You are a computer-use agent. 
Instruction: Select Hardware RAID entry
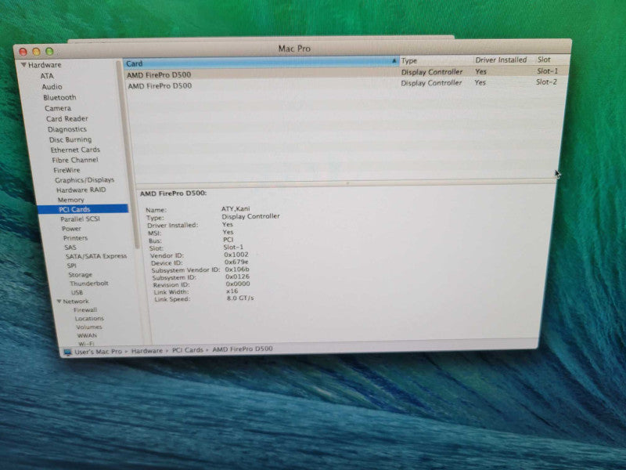(x=81, y=190)
